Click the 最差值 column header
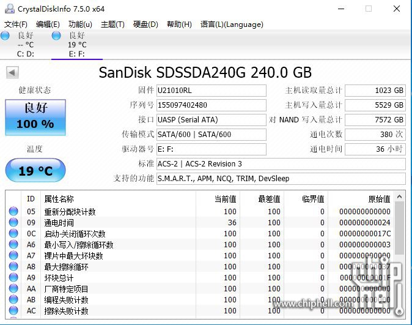 (x=262, y=199)
